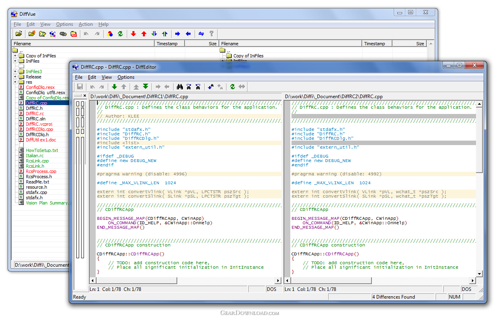499x316 pixels.
Task: Sort by right Filename column header in DiffVue
Action: (x=290, y=44)
